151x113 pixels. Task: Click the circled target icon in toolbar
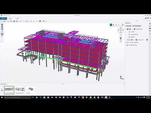click(x=14, y=21)
